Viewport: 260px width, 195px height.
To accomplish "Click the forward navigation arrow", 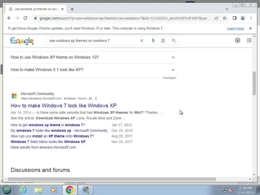I will point(17,18).
